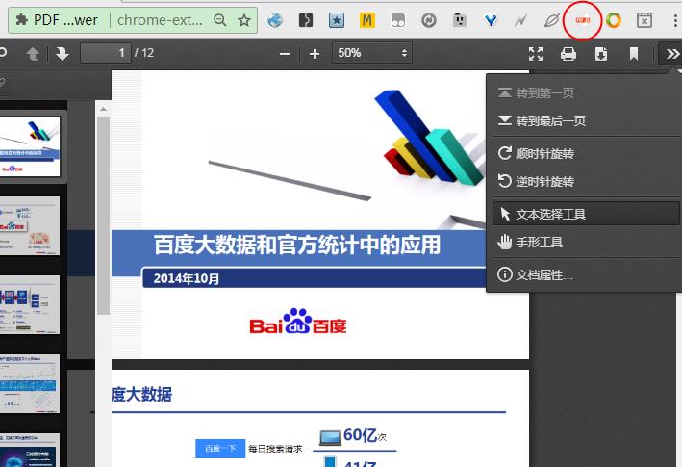Click the 60亿次 figure on second slide
The height and width of the screenshot is (467, 682).
(x=365, y=435)
